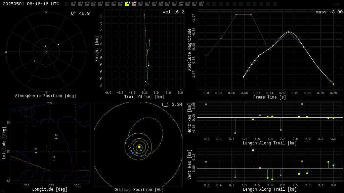Click yellow meteor point in Atmospheric Position plot
Viewport: 344px width, 193px height.
pos(58,45)
